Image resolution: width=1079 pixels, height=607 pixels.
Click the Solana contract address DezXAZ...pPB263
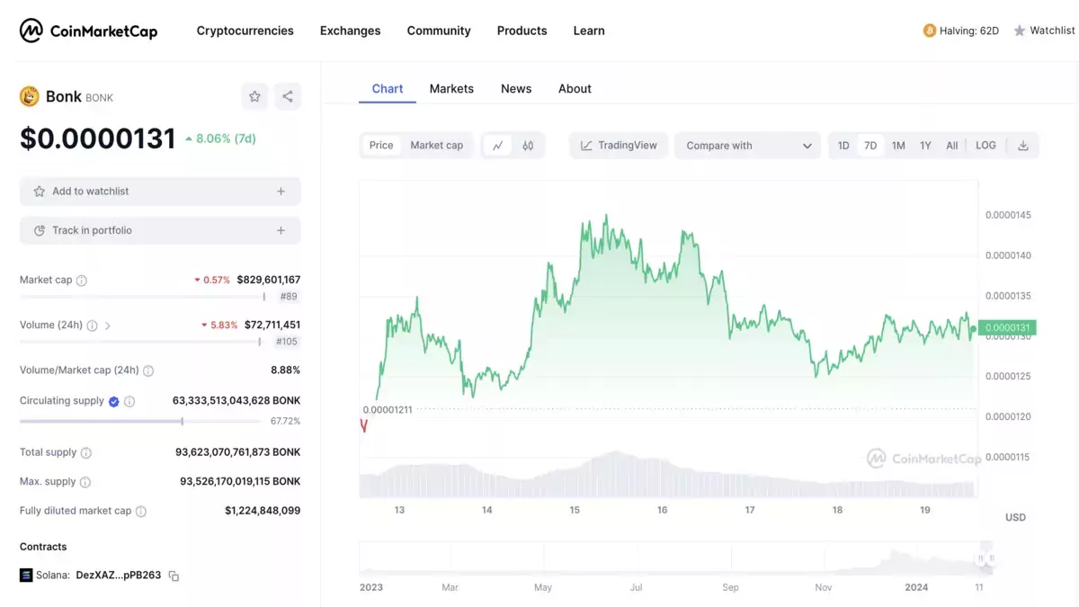(119, 576)
